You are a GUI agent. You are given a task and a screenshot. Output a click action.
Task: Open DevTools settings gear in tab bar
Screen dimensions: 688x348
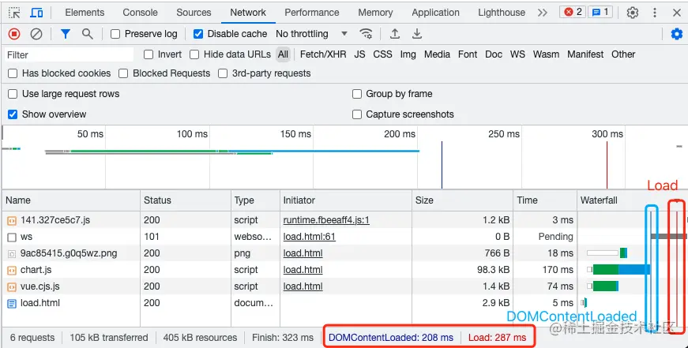click(633, 13)
